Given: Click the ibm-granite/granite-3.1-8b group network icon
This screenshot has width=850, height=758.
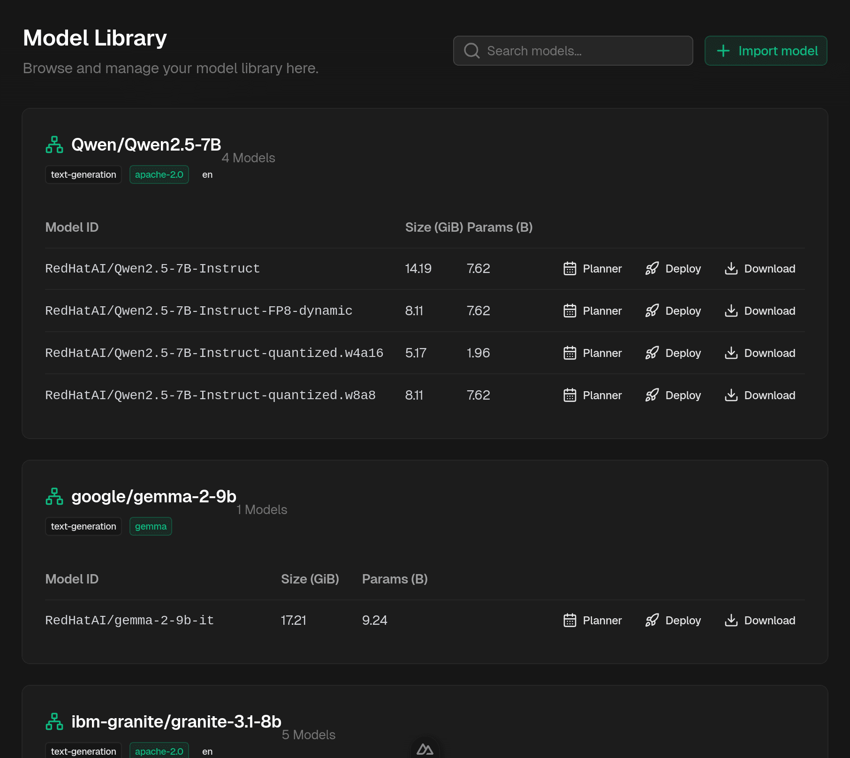Looking at the screenshot, I should [54, 721].
